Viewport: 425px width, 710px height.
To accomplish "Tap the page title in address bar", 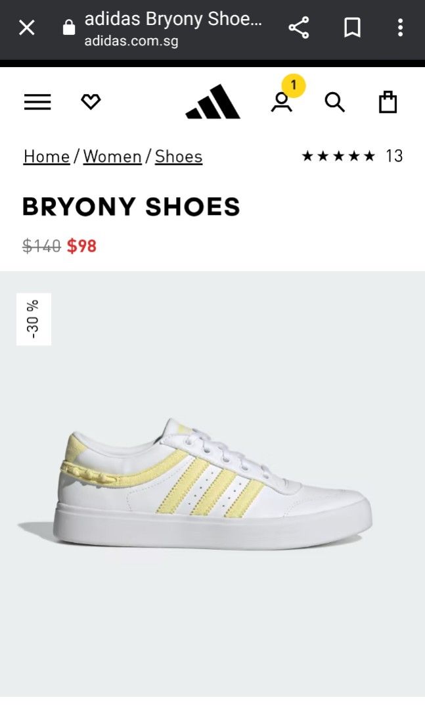I will click(x=173, y=20).
